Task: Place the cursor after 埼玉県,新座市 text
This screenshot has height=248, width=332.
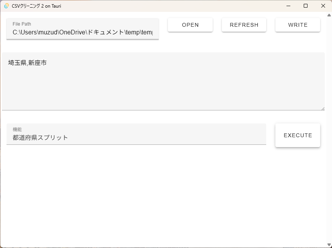Action: [x=47, y=63]
